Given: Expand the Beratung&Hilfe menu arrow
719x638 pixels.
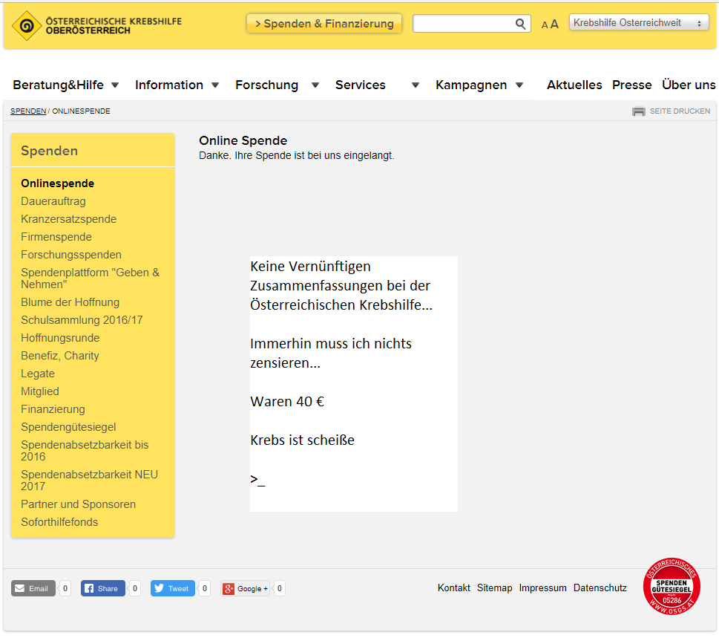Looking at the screenshot, I should click(x=115, y=85).
